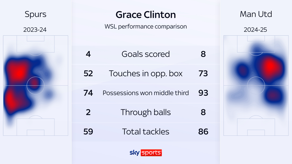292x164 pixels.
Task: Click the Touches in opp. box label
Action: tap(146, 74)
